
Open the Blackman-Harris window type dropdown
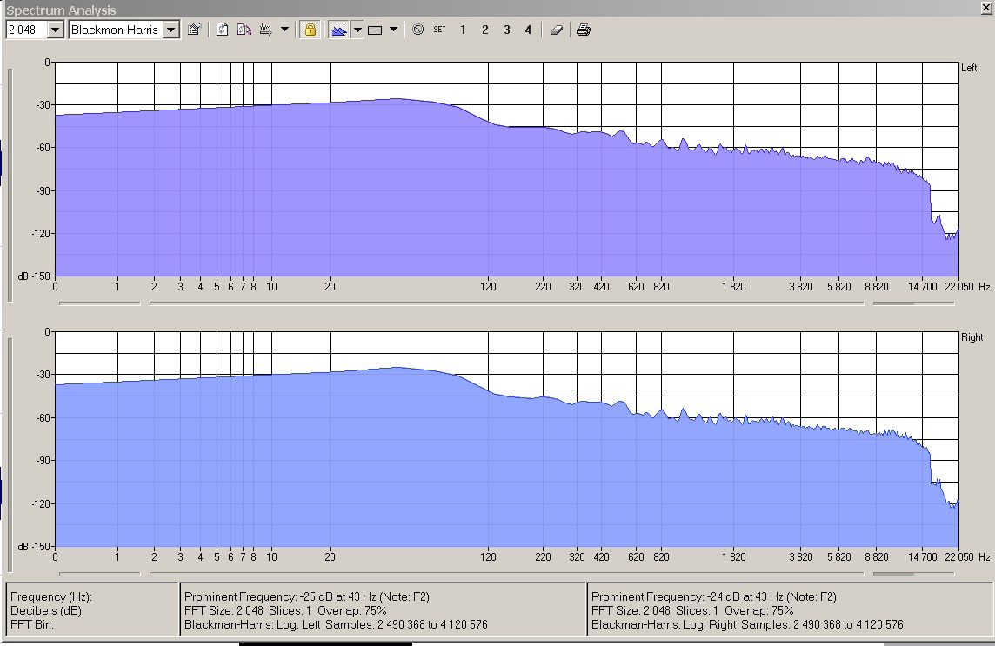170,30
